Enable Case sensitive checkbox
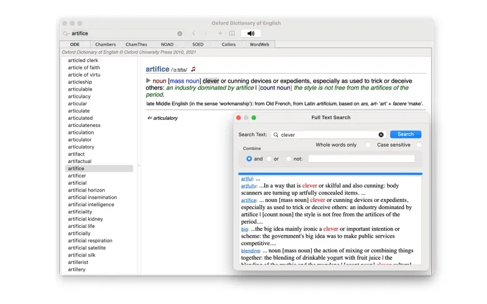The height and width of the screenshot is (304, 487). 419,145
